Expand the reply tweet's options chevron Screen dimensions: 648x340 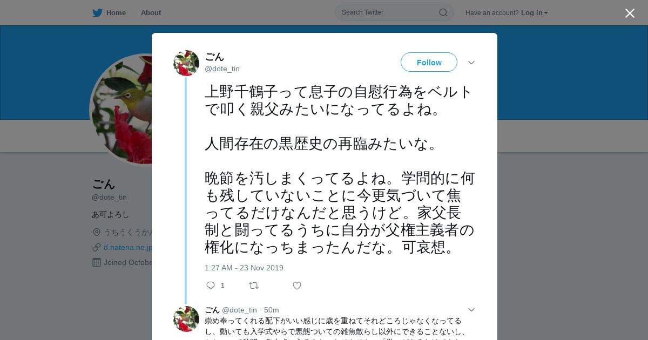(471, 310)
